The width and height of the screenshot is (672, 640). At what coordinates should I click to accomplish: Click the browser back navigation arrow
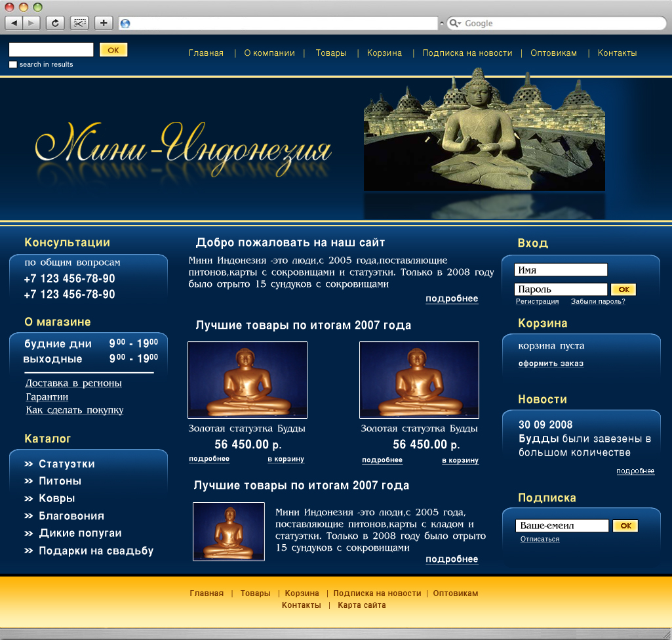point(14,22)
